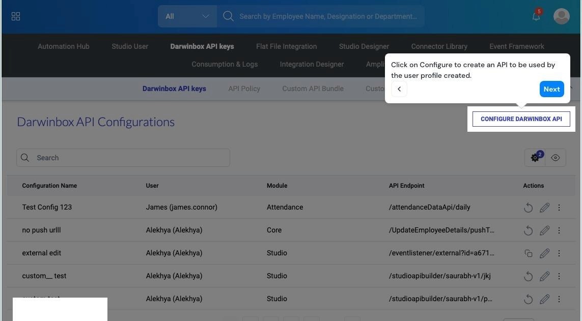The width and height of the screenshot is (582, 321).
Task: Edit Test Config 123 with pencil icon
Action: coord(544,208)
